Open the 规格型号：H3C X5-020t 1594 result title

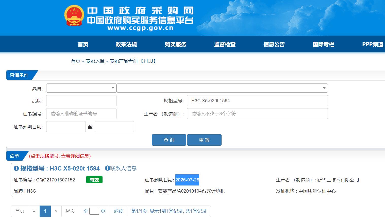[x=60, y=168]
